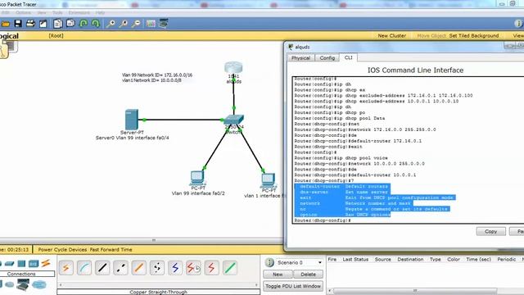Viewport: 524px width, 295px height.
Task: Select the 1841 router alquds in topology
Action: tap(233, 68)
